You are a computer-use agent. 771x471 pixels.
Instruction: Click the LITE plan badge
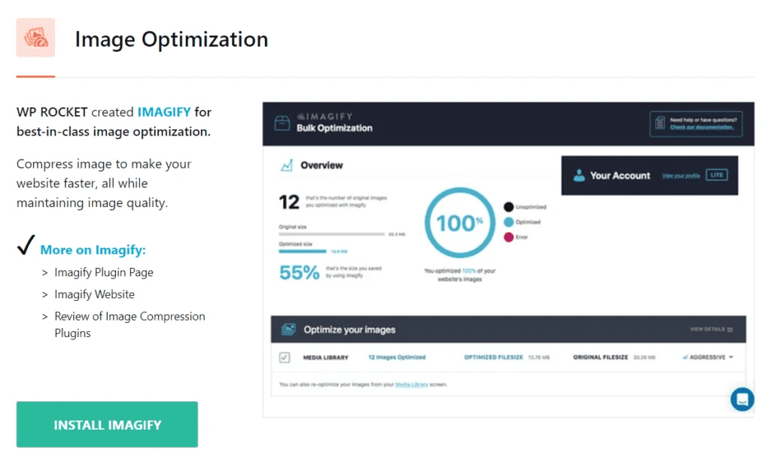tap(716, 175)
